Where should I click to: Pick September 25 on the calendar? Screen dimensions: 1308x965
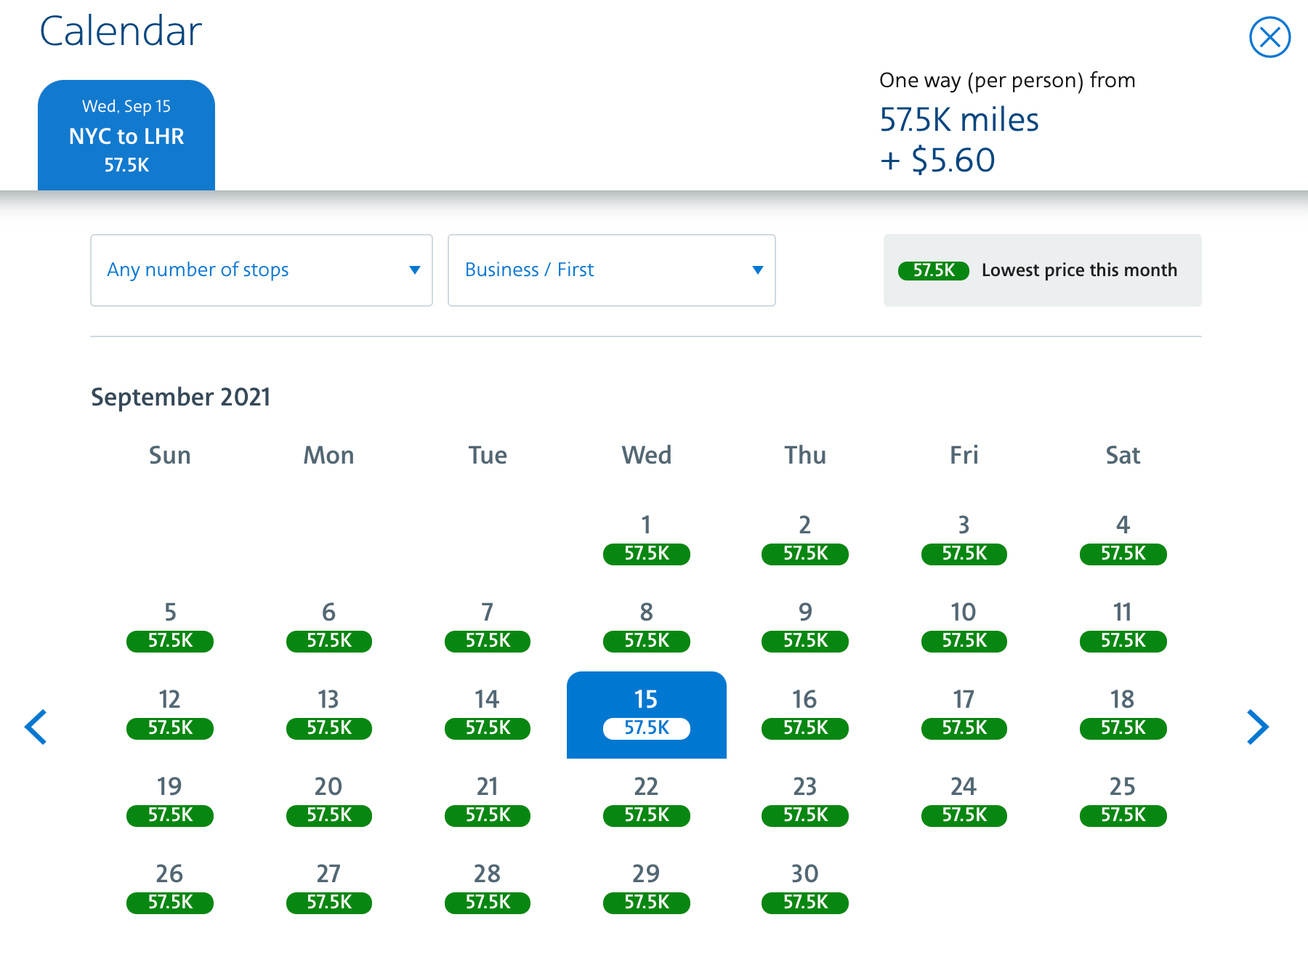[1123, 801]
